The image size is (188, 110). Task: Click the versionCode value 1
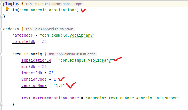[x=55, y=79]
